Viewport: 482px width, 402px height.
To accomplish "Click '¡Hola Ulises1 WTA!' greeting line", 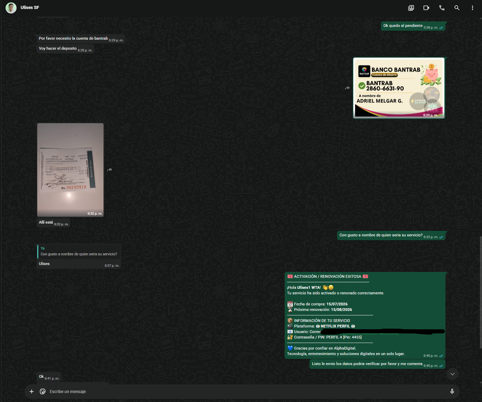I will tap(311, 288).
